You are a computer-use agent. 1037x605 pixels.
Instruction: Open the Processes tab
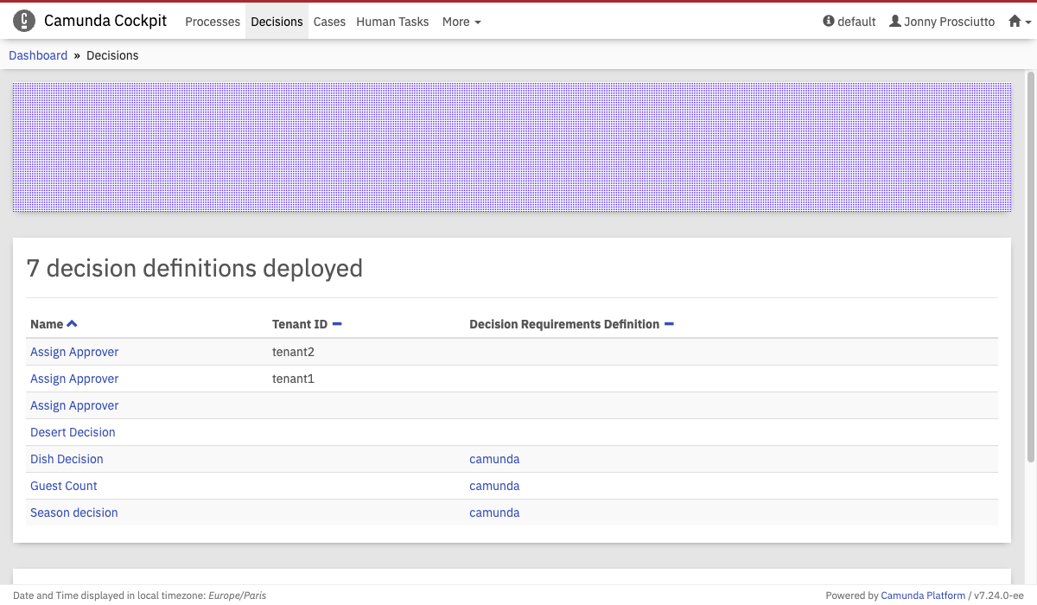[x=213, y=22]
